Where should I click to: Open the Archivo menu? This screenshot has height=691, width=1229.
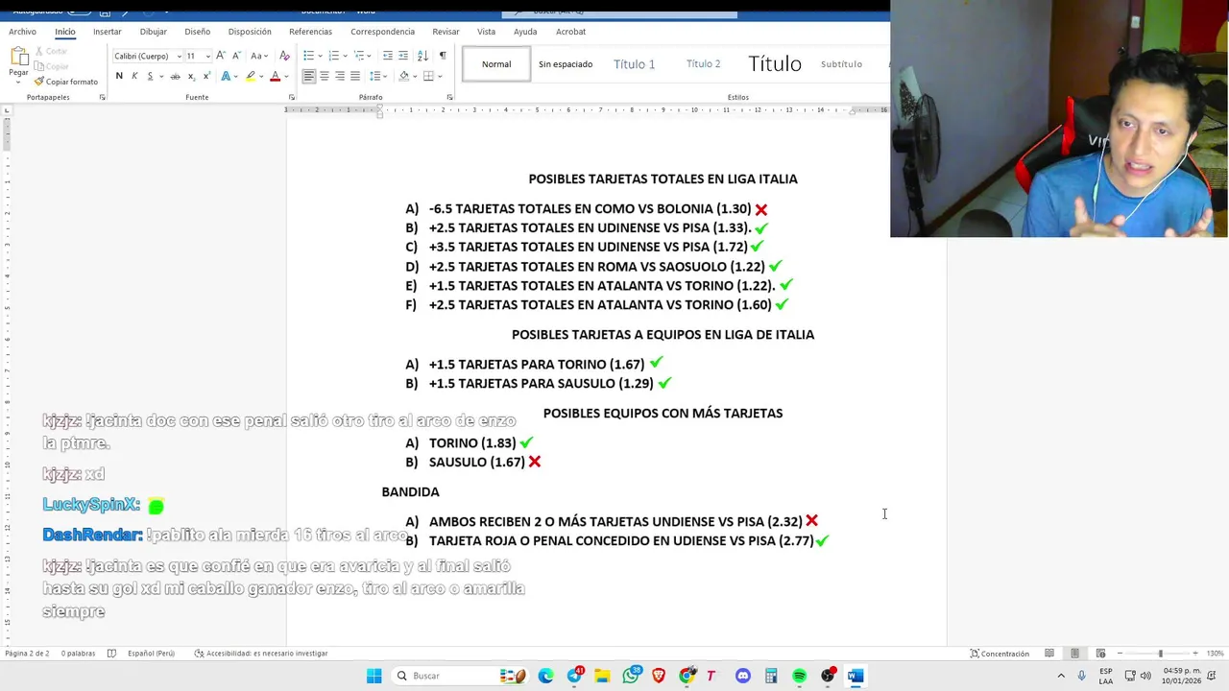click(x=22, y=32)
